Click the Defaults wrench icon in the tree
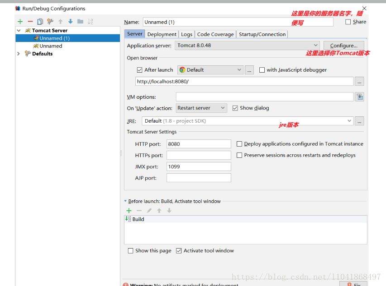This screenshot has width=386, height=286. click(28, 54)
